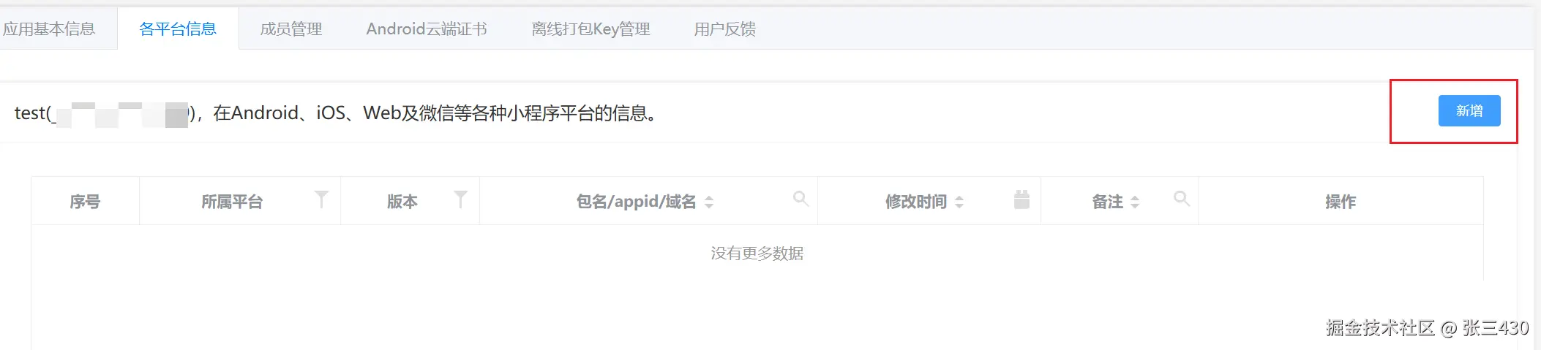Open the 所属平台 column filter icon
The height and width of the screenshot is (350, 1541).
pyautogui.click(x=321, y=199)
